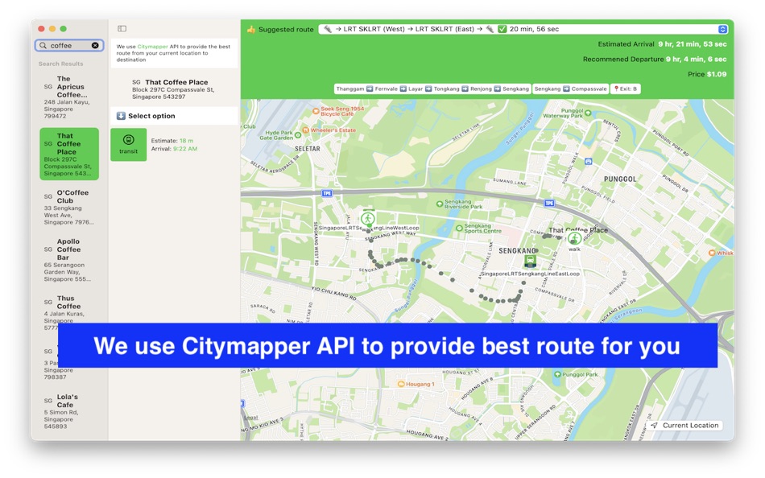Select the transit option button
The image size is (765, 478).
pyautogui.click(x=128, y=144)
